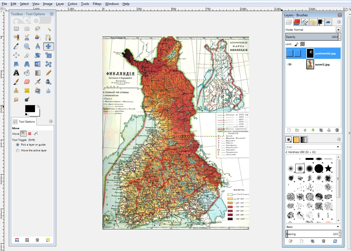Viewport: 351px width, 251px height.
Task: Select the Ink tool
Action: (x=48, y=82)
